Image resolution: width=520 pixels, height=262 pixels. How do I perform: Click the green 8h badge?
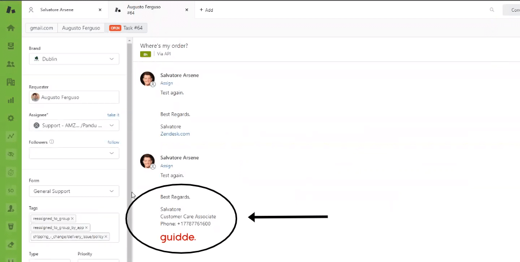[145, 54]
